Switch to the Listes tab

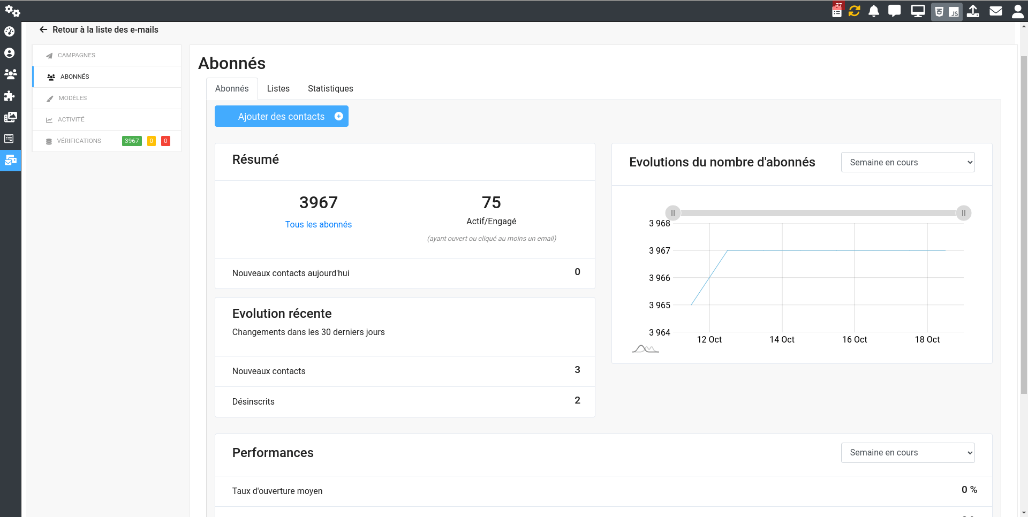point(278,88)
